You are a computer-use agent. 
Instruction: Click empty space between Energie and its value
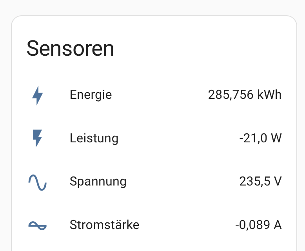tap(161, 95)
